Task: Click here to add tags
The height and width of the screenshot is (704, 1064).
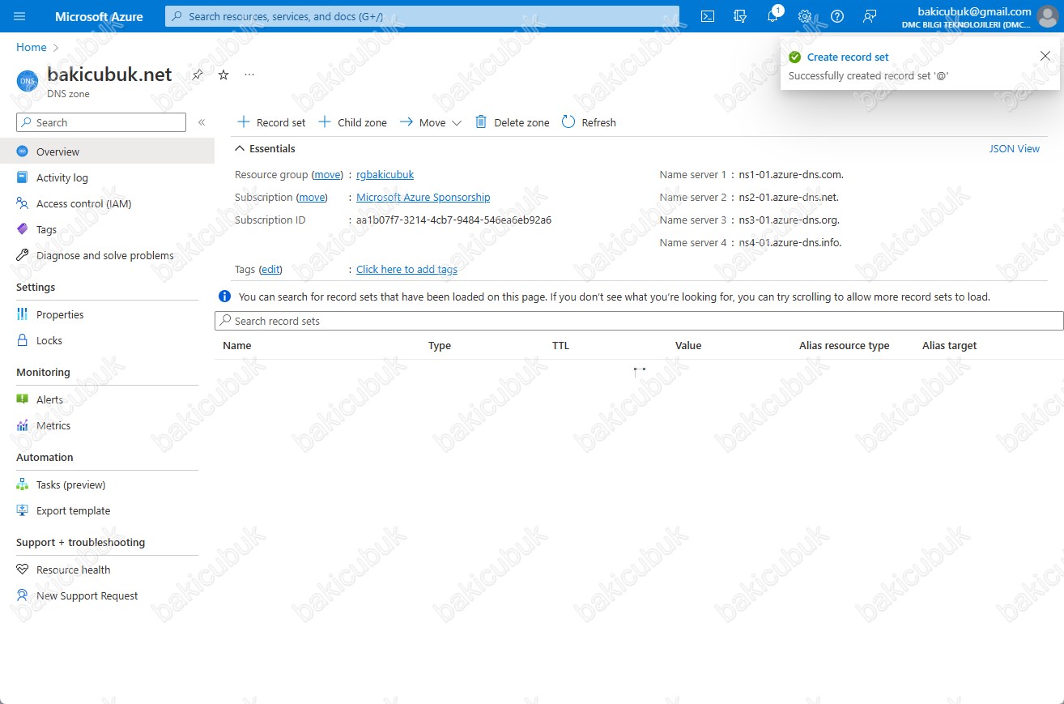Action: tap(406, 269)
